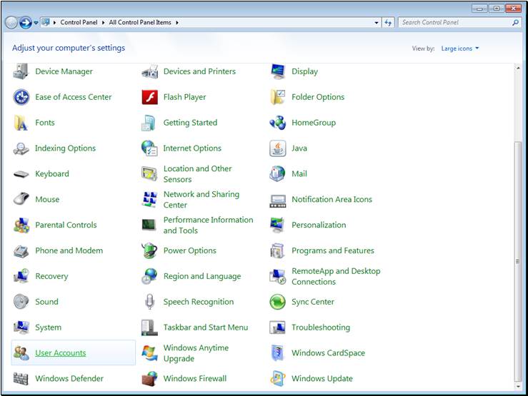Open Windows Anytime Upgrade link
This screenshot has width=528, height=396.
[x=196, y=353]
